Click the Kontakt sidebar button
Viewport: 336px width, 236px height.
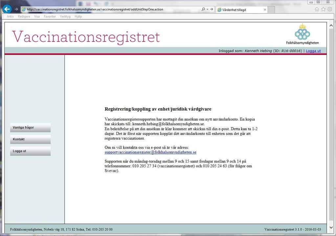coord(31,139)
